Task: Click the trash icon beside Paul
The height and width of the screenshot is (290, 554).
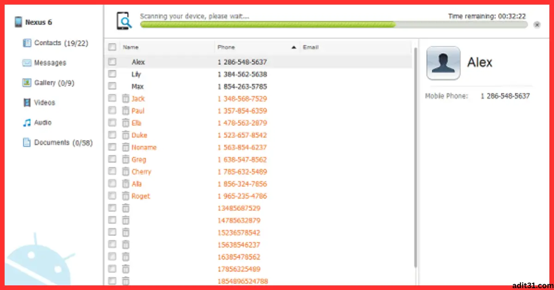Action: (126, 111)
